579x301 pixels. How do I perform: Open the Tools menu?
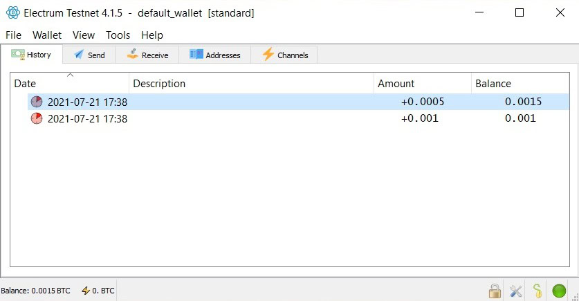tap(118, 35)
